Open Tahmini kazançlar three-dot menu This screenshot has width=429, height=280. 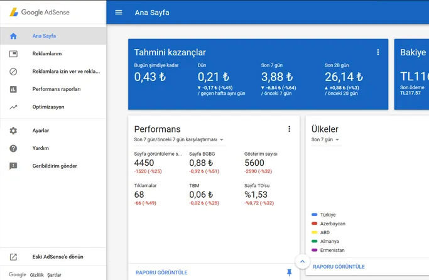pyautogui.click(x=377, y=52)
